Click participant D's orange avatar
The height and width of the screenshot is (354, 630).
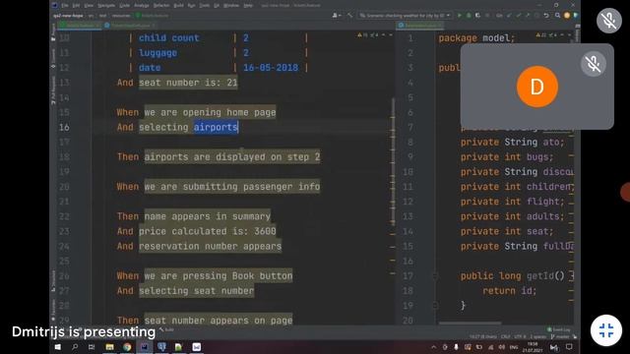536,87
